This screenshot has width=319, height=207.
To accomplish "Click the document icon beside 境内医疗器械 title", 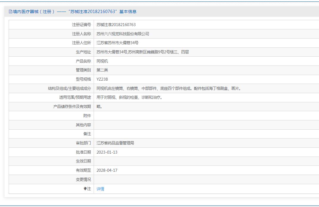I will point(11,12).
